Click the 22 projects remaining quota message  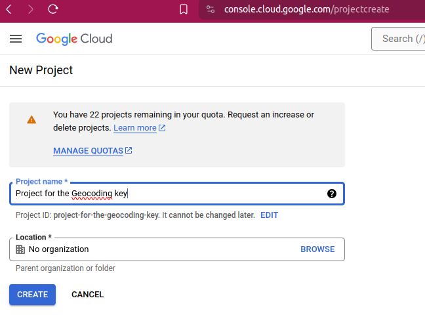click(x=184, y=121)
